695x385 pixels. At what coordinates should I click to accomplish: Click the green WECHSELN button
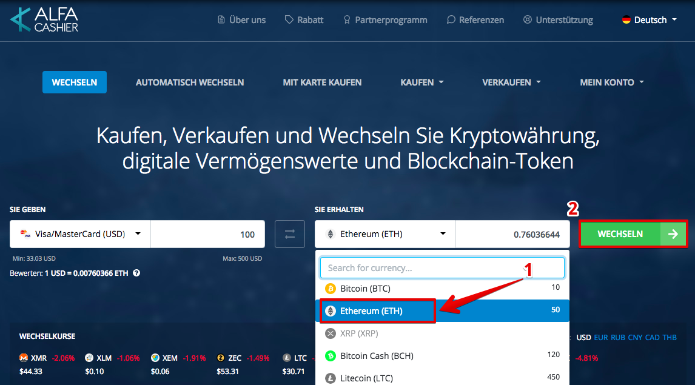(633, 234)
